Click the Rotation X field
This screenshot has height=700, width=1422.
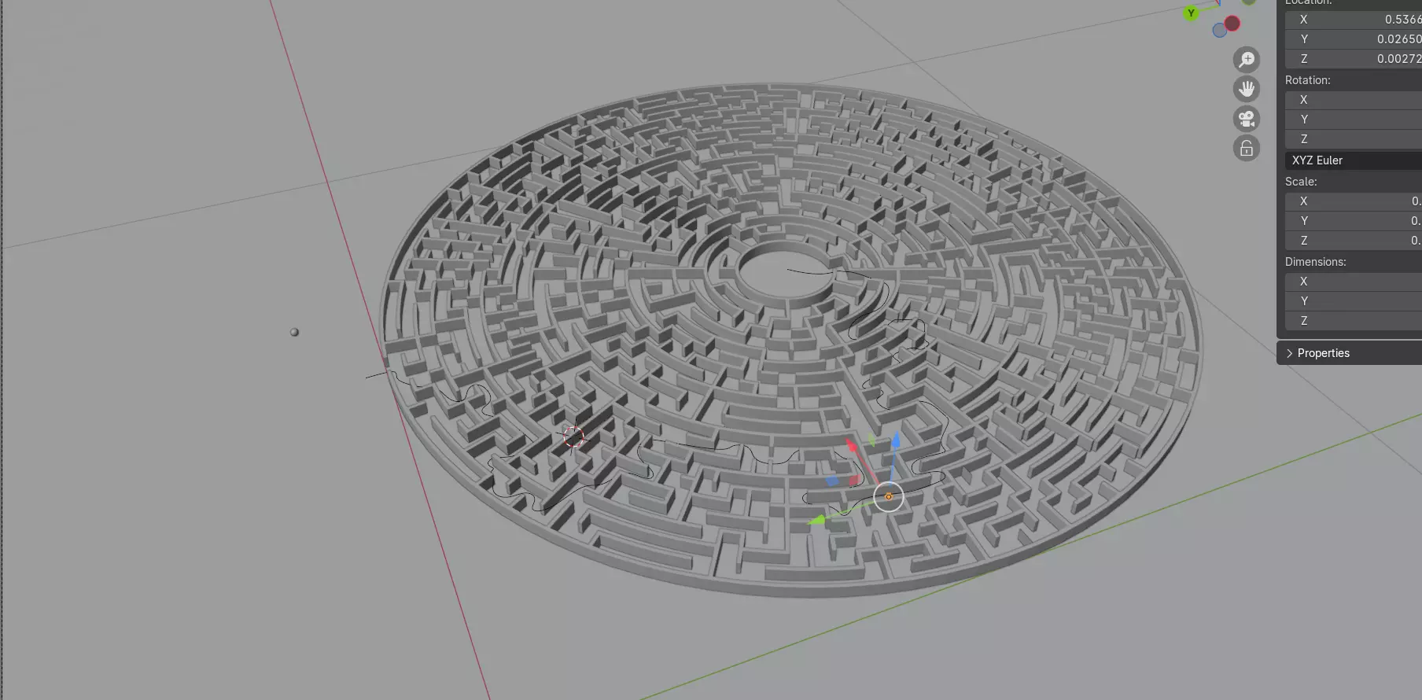(1353, 100)
